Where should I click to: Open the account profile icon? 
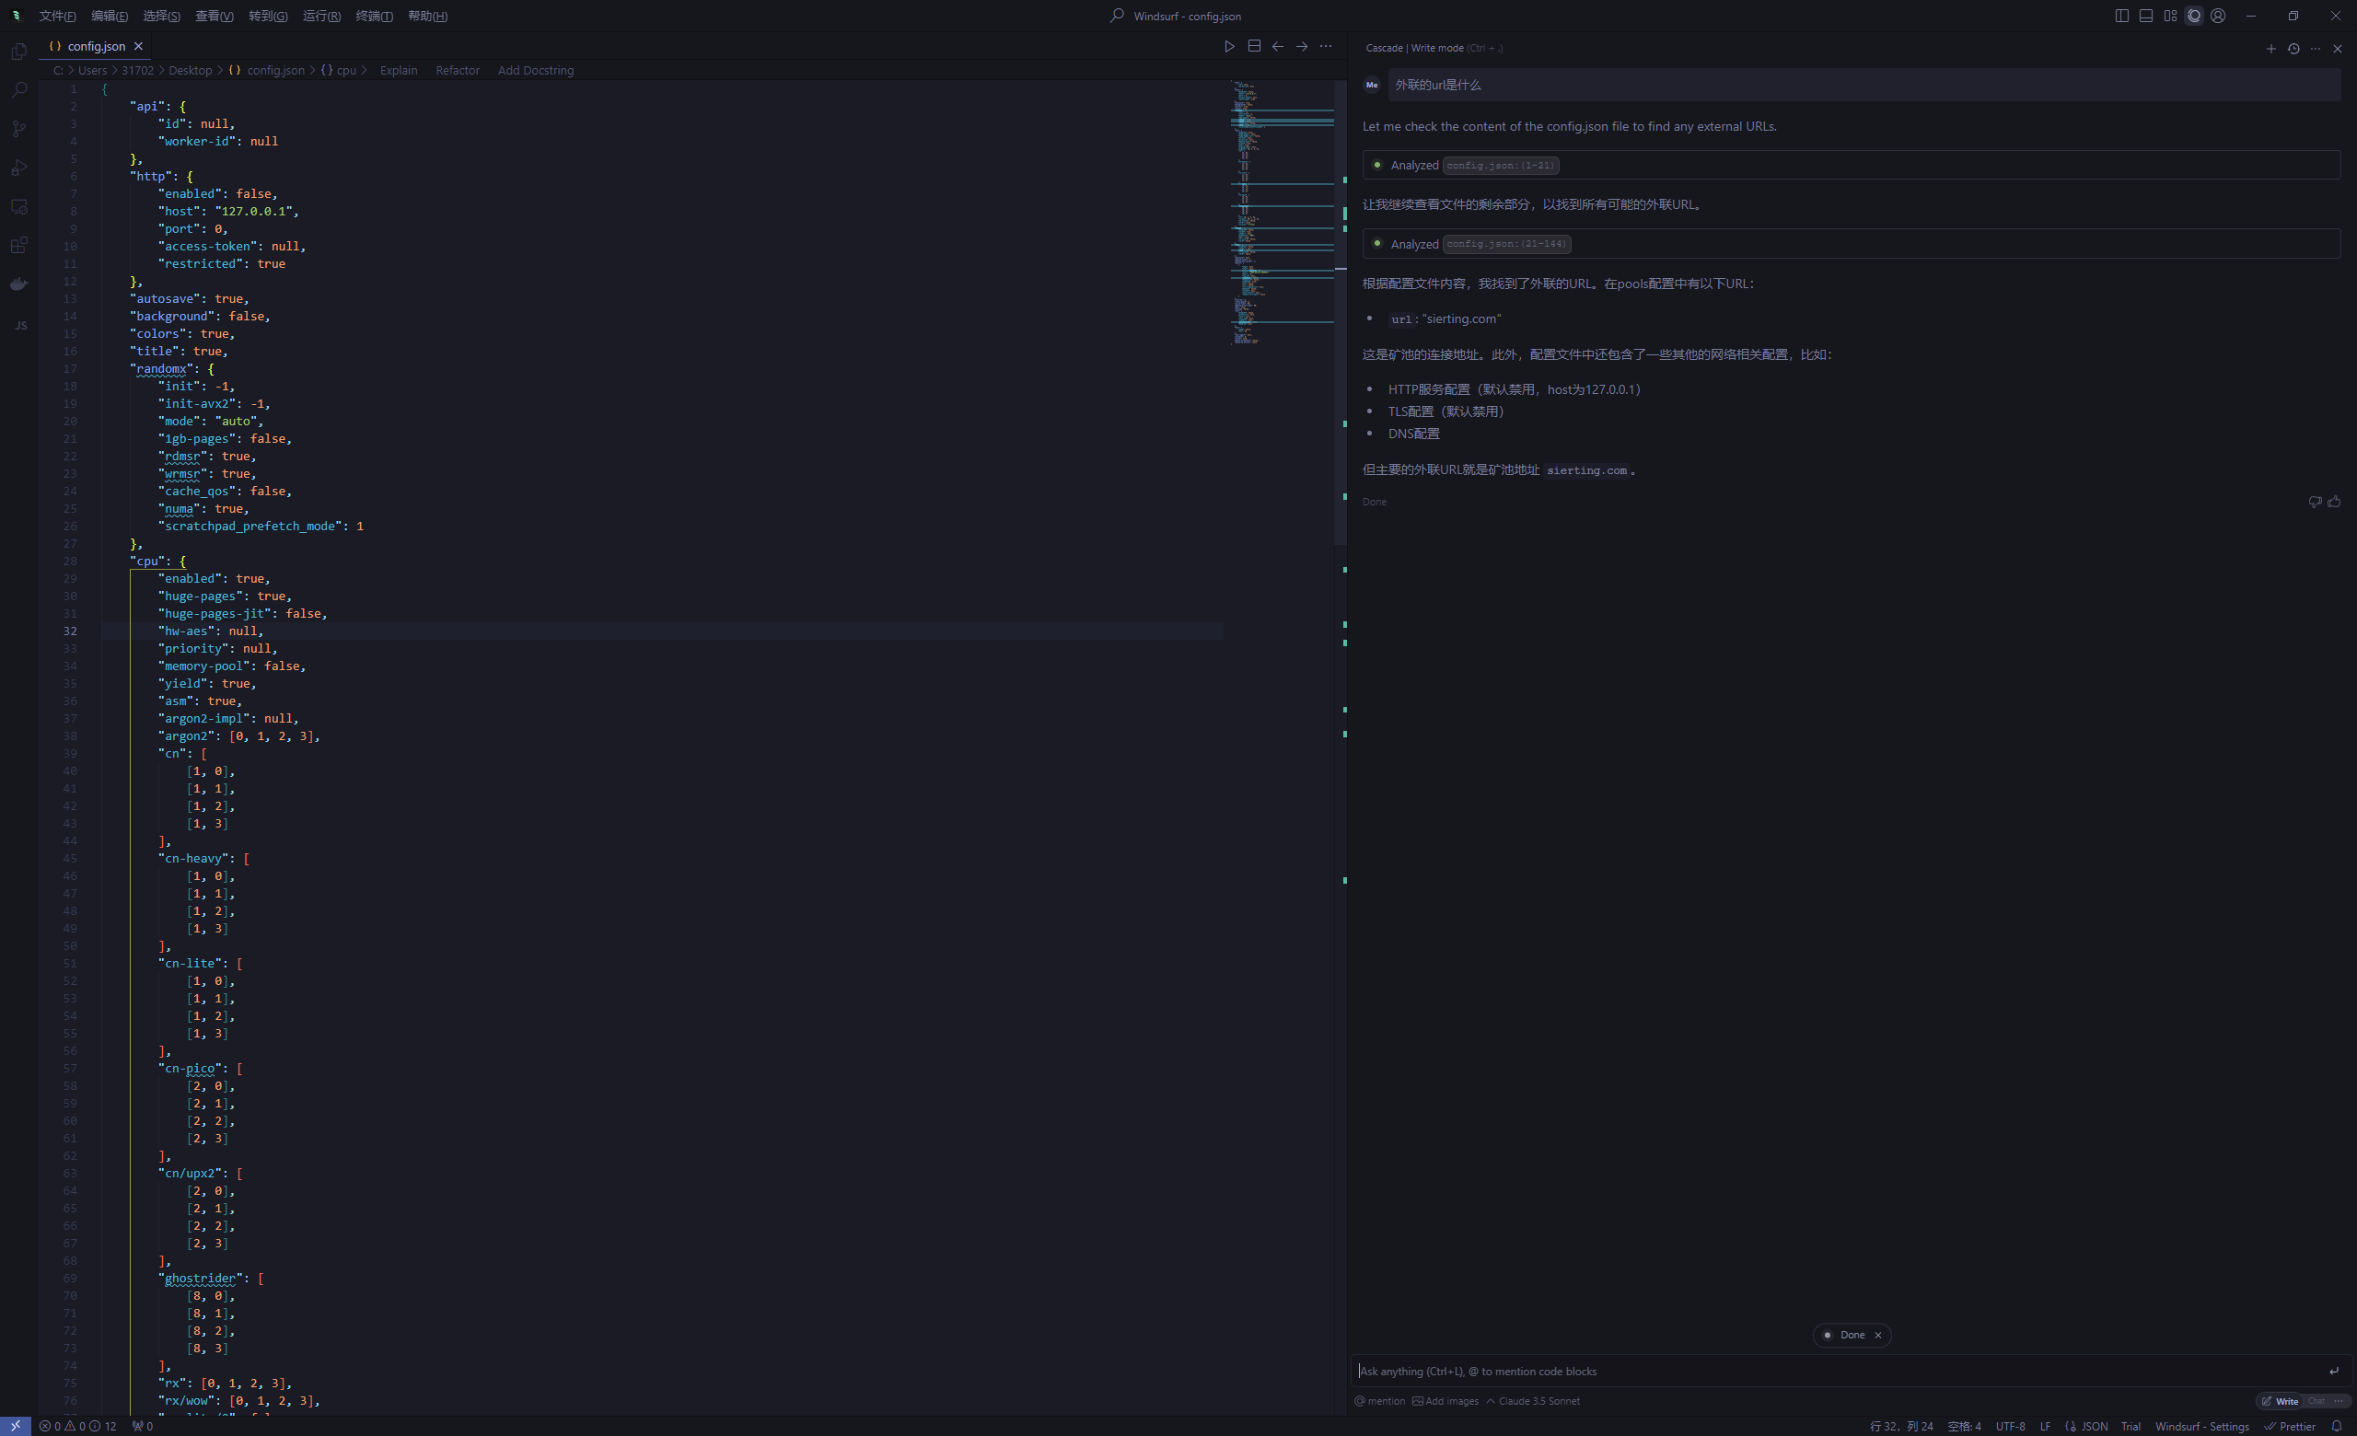(x=2217, y=16)
